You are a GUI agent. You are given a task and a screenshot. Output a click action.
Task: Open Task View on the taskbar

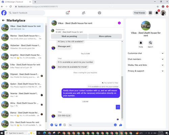point(39,133)
